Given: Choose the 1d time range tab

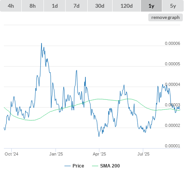Looking at the screenshot, I should (x=55, y=6).
